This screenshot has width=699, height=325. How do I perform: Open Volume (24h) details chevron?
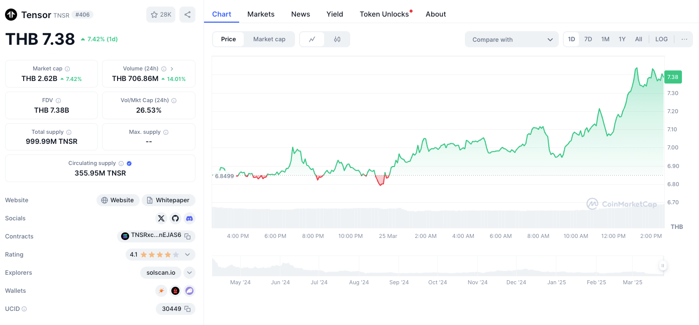(172, 69)
